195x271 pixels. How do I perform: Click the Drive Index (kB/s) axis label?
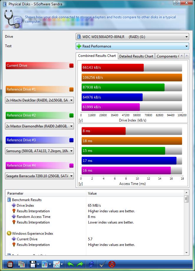(133, 120)
